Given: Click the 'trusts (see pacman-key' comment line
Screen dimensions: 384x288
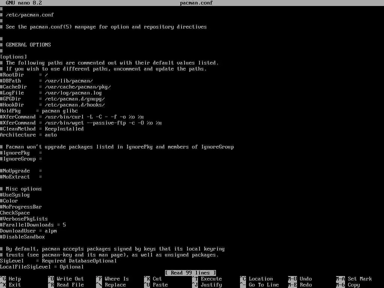Looking at the screenshot, I should coord(109,255).
